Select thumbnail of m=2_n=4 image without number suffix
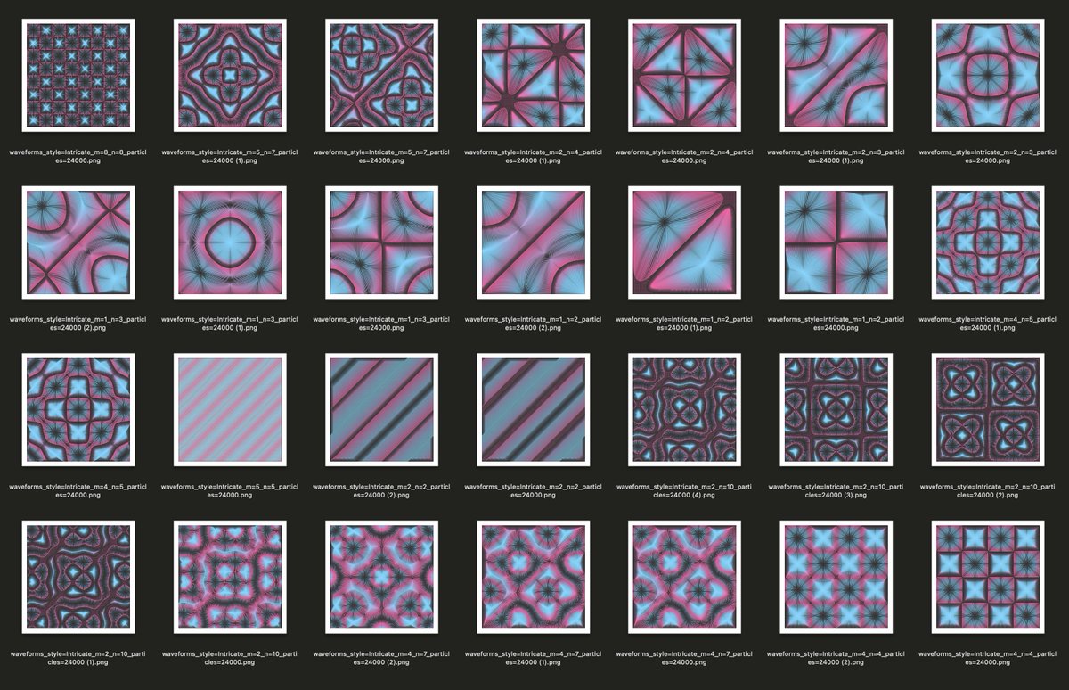Image resolution: width=1069 pixels, height=690 pixels. coord(685,76)
